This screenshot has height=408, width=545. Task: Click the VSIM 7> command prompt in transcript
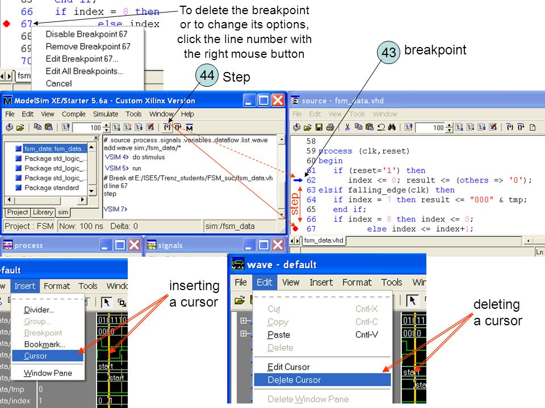click(116, 209)
